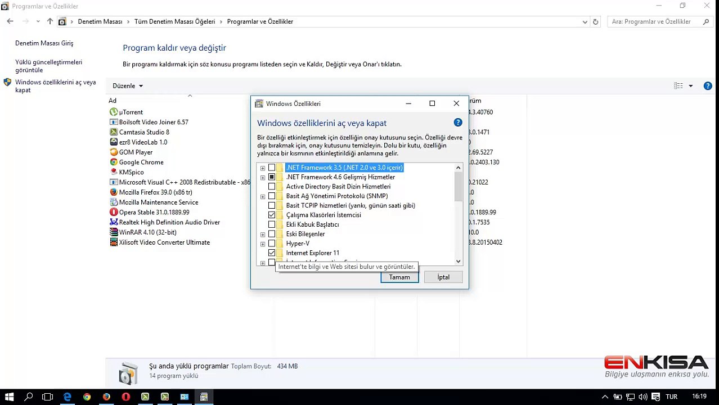Screen dimensions: 719x405
Task: Click the Mozilla Firefox 39.0 icon
Action: pyautogui.click(x=114, y=192)
